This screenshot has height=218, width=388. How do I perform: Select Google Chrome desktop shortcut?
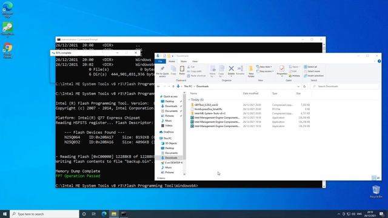coord(8,51)
